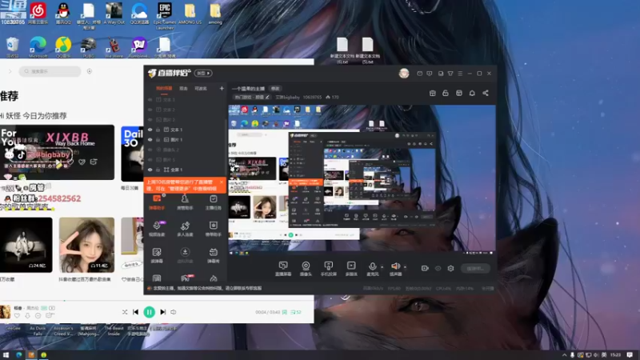The width and height of the screenshot is (640, 360).
Task: Show hidden 文本 3 source via eye
Action: pyautogui.click(x=150, y=99)
